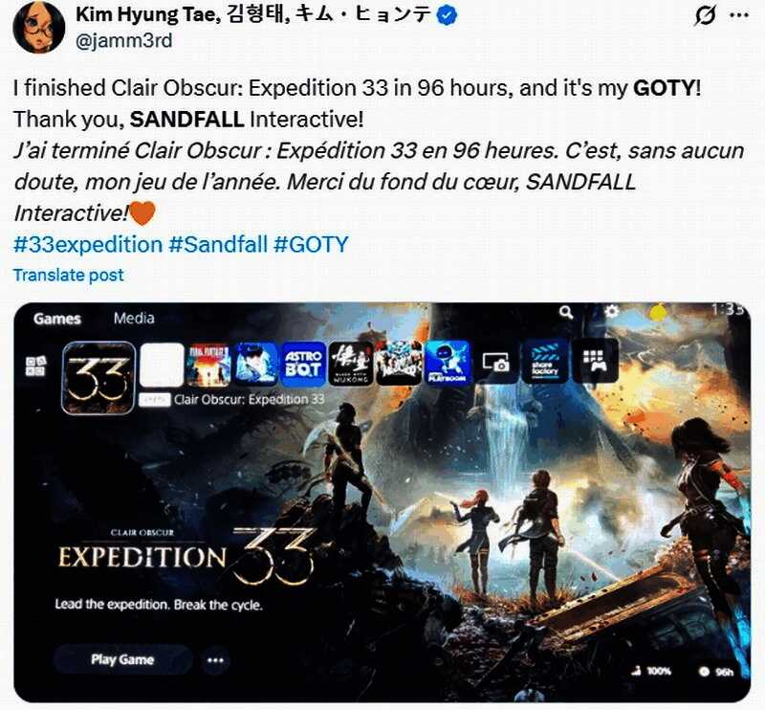Open the post's three-dot more menu

[738, 15]
